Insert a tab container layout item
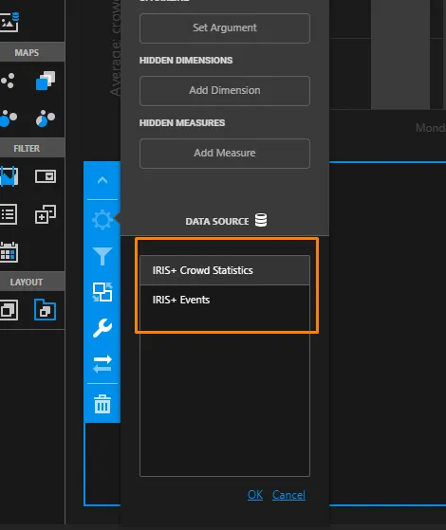This screenshot has width=446, height=530. [45, 310]
